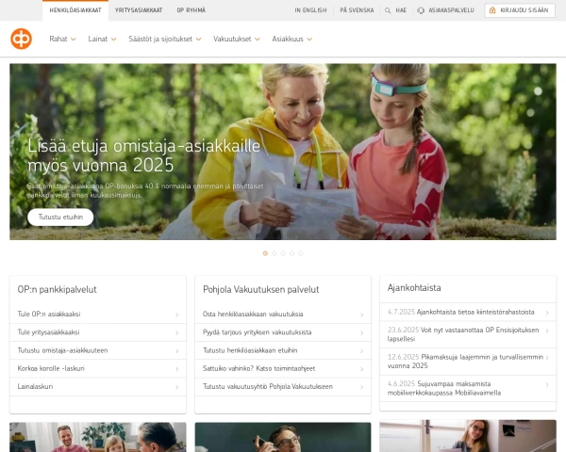Click arrow beside 4.6.2025 news item
Viewport: 566px width, 452px height.
point(547,384)
